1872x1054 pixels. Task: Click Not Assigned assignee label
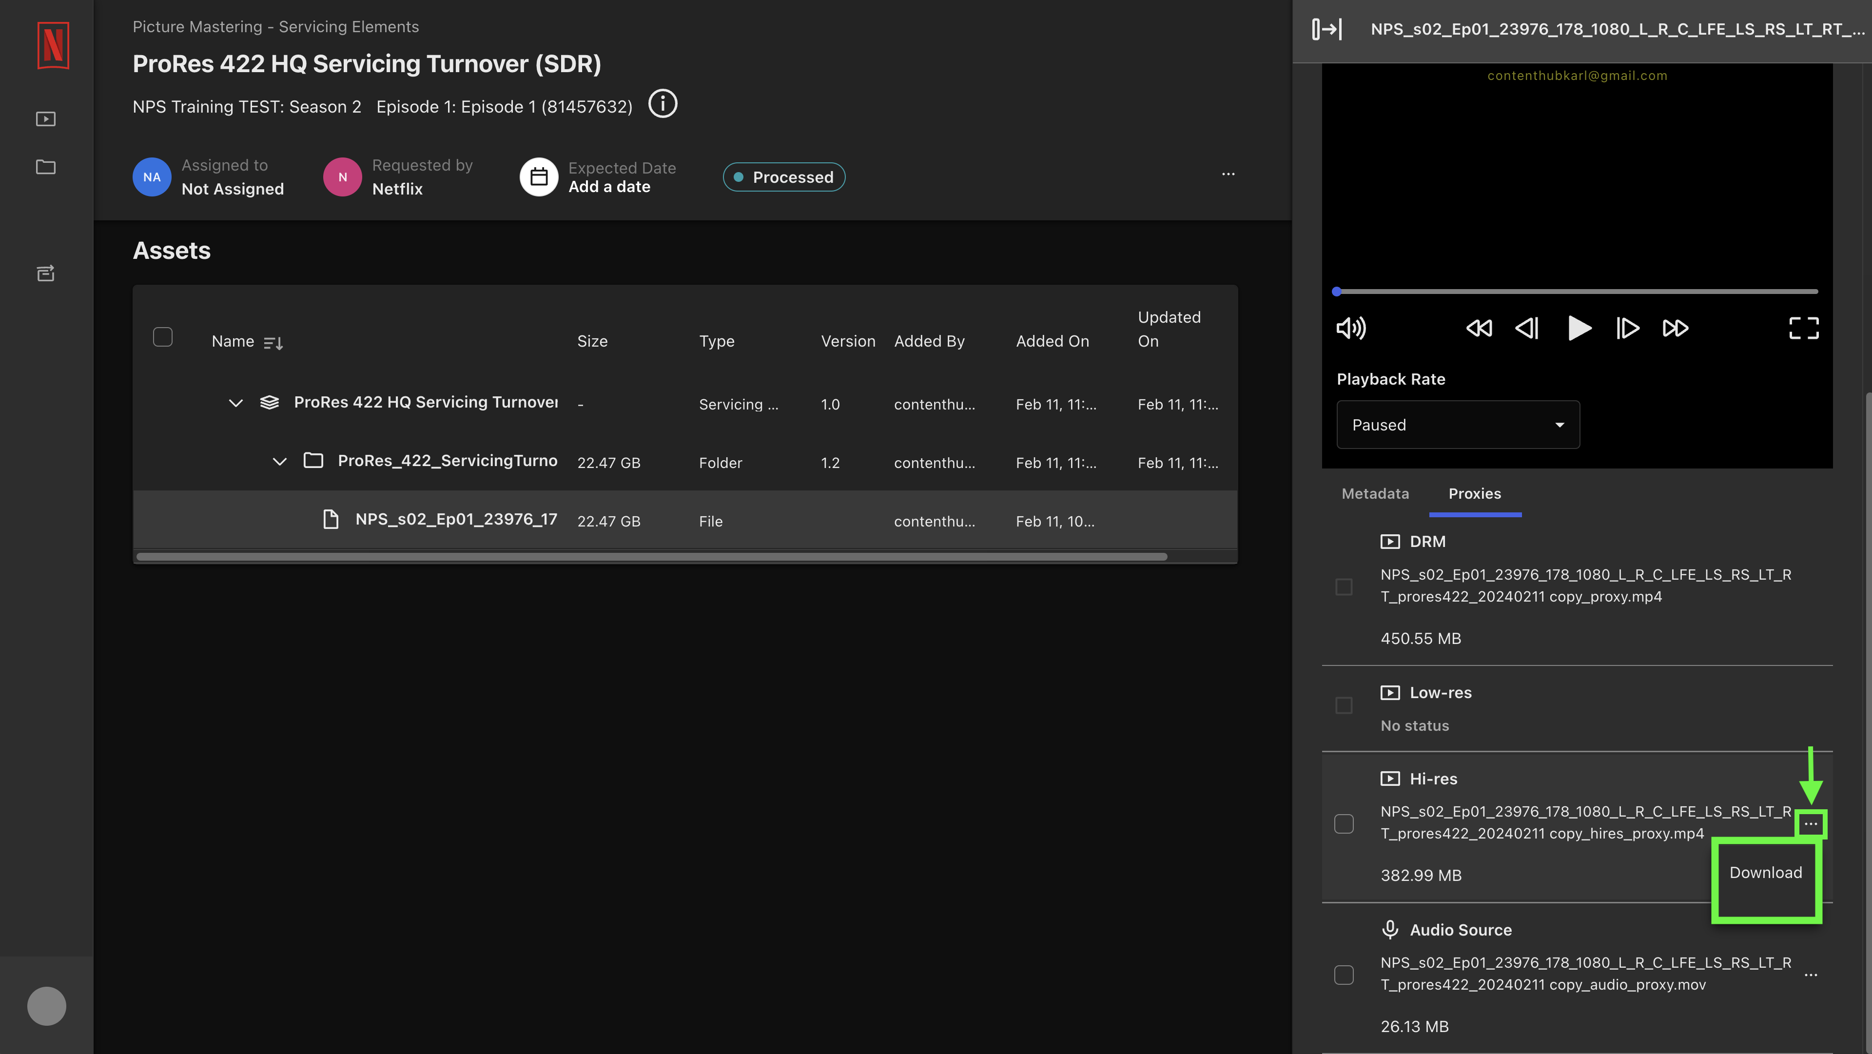click(x=233, y=189)
